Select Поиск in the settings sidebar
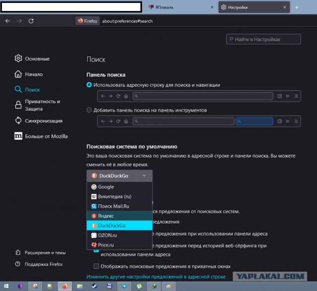 point(27,90)
